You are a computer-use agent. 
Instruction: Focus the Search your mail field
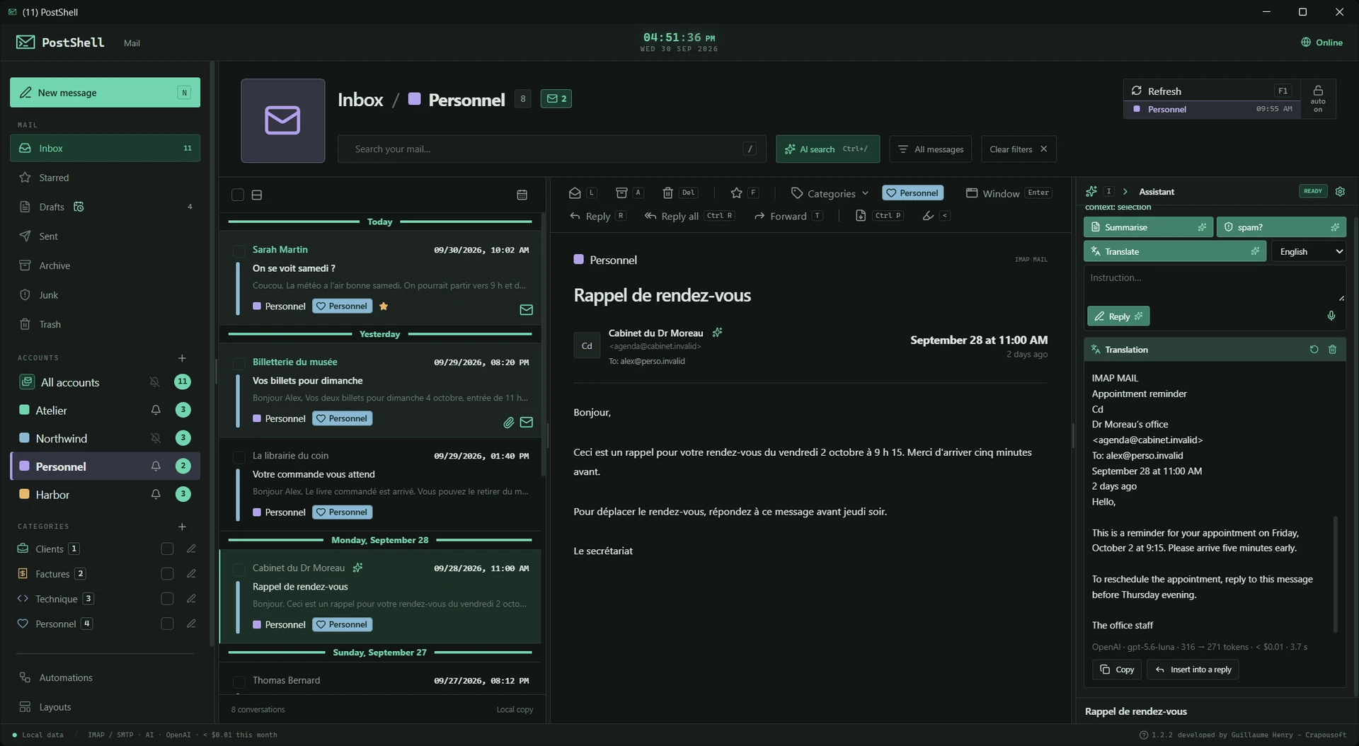click(551, 149)
